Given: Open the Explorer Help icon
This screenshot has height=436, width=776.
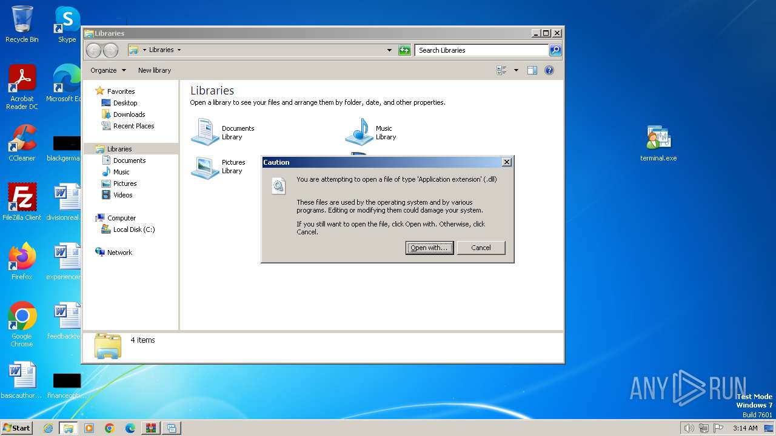Looking at the screenshot, I should click(x=549, y=70).
